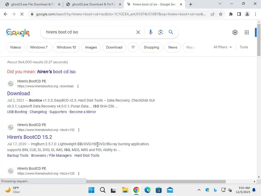261x196 pixels.
Task: Open the Mail app from the taskbar
Action: 170,190
